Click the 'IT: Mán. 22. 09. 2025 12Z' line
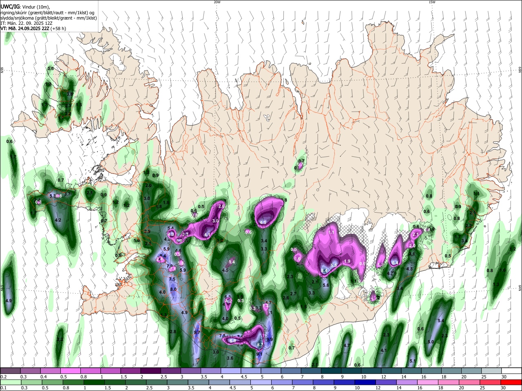The image size is (522, 391). (26, 23)
